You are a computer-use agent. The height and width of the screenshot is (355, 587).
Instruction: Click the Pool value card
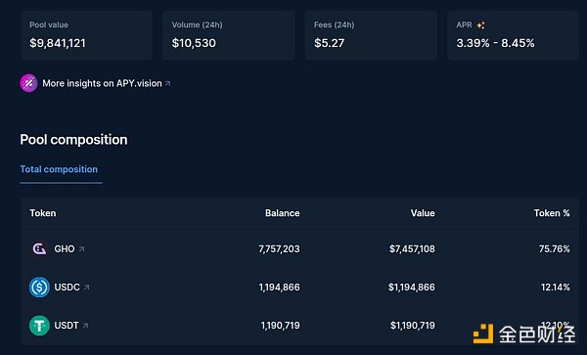click(x=86, y=35)
